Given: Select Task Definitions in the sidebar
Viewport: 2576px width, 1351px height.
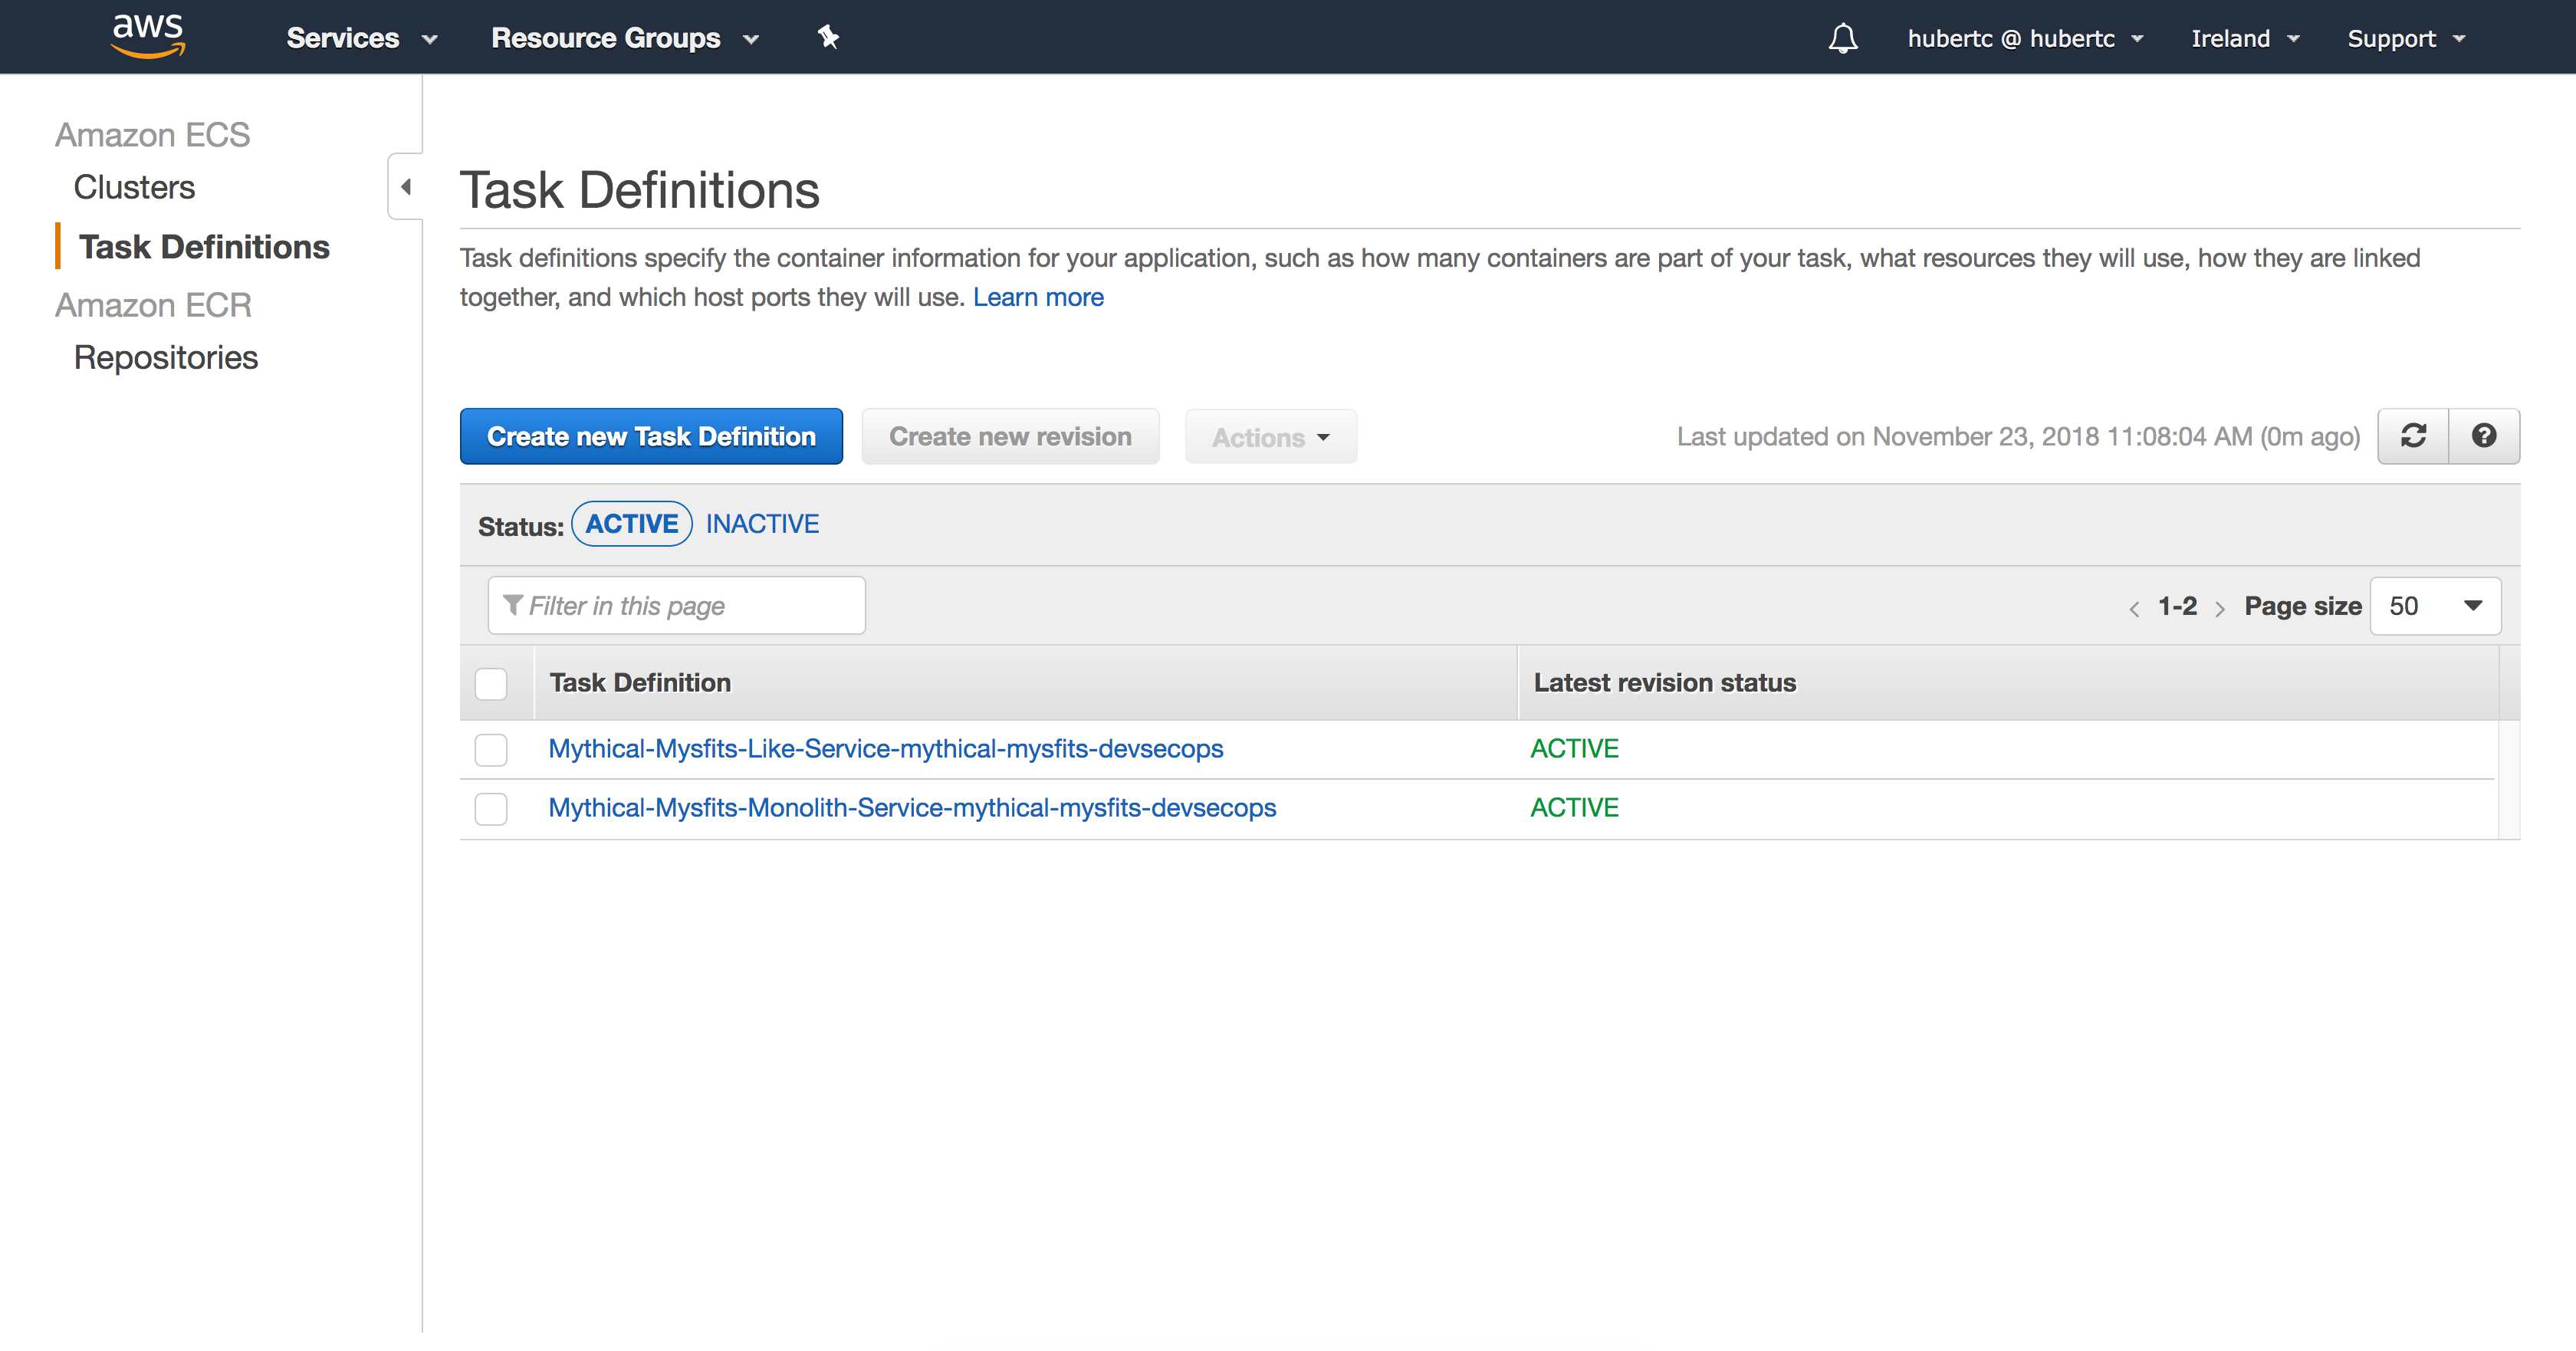Looking at the screenshot, I should [x=204, y=247].
